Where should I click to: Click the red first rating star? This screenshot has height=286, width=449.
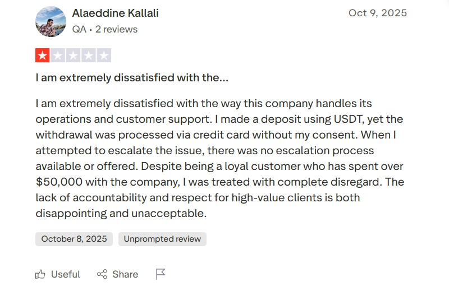click(x=43, y=56)
